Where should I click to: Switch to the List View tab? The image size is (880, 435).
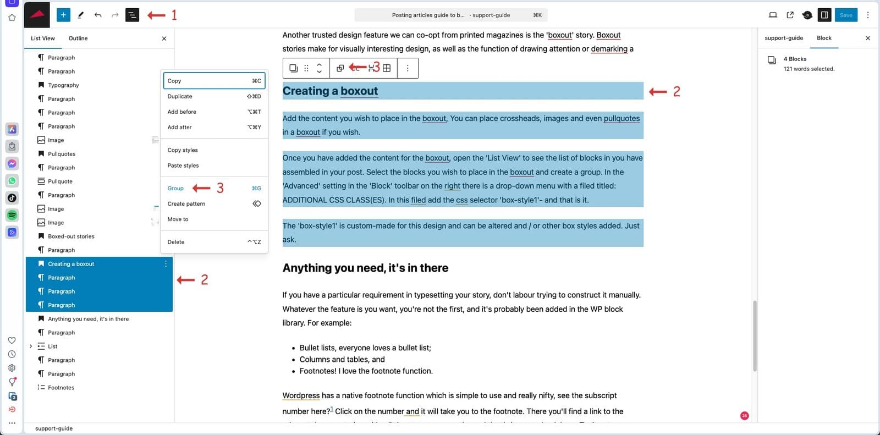click(43, 38)
